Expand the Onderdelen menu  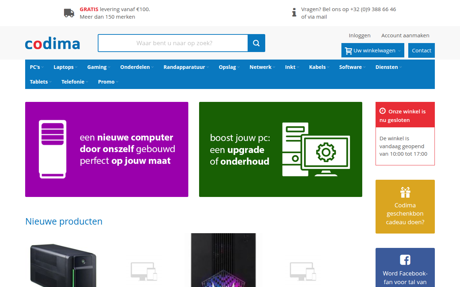(x=137, y=67)
